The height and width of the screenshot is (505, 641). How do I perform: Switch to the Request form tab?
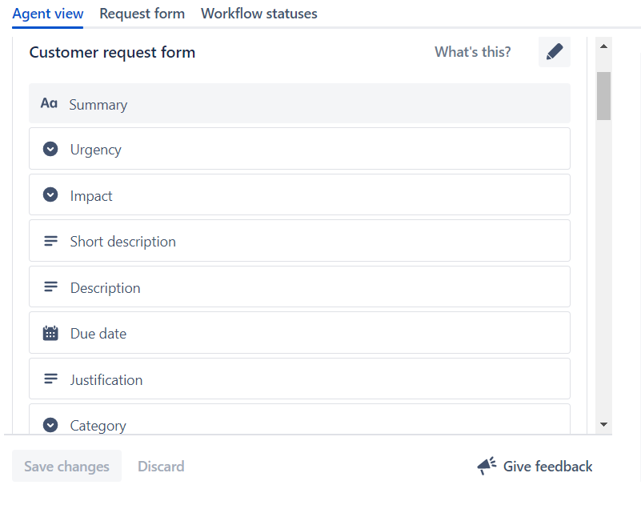142,14
